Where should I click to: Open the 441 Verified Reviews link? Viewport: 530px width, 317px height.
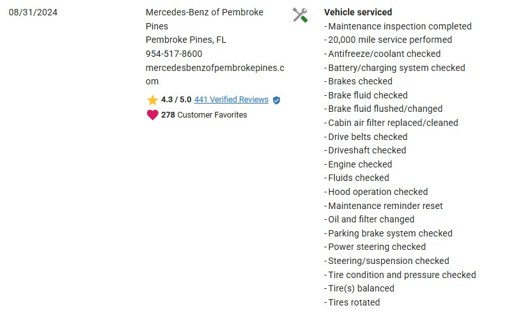pyautogui.click(x=231, y=100)
